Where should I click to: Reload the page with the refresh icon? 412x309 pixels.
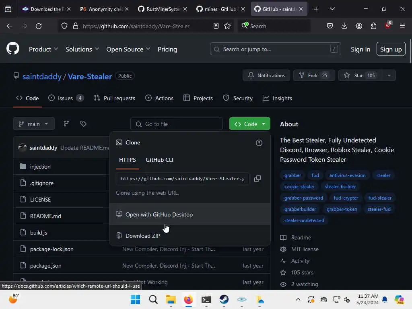[x=39, y=26]
